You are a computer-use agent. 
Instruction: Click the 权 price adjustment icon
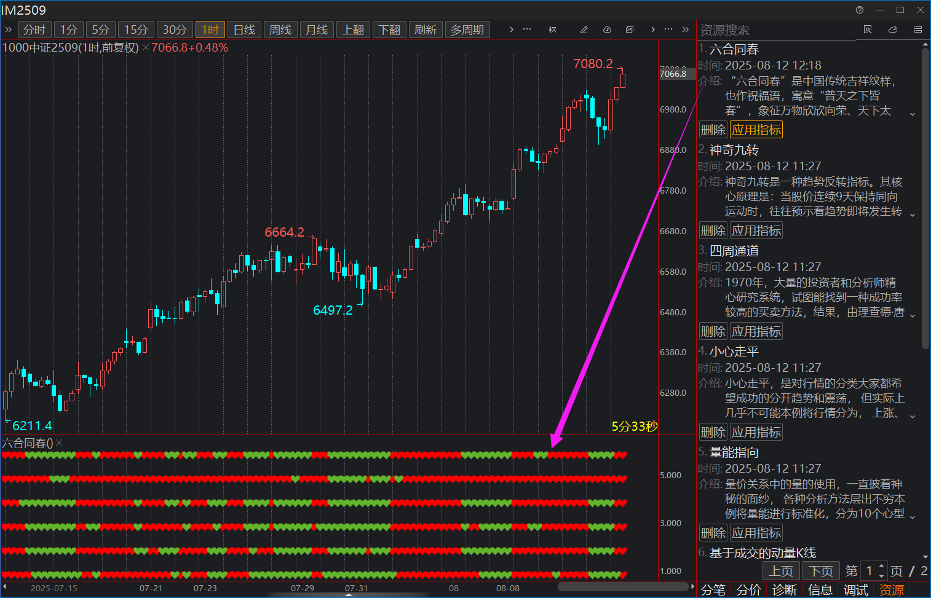553,30
